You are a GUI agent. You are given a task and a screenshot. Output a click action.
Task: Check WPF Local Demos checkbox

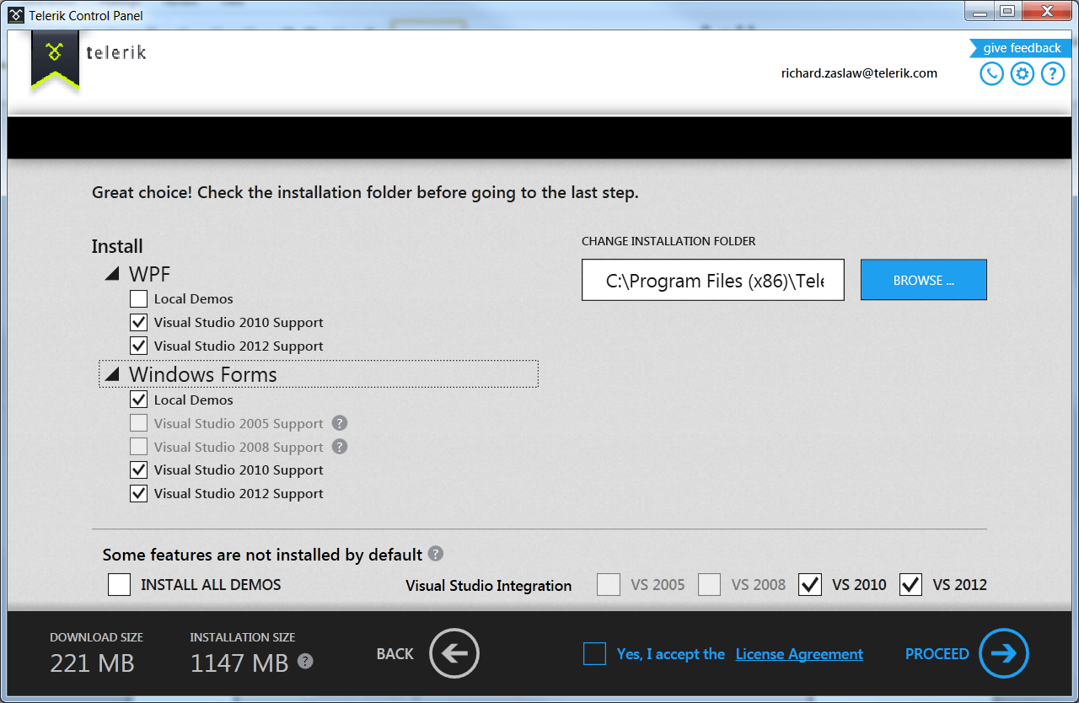click(139, 298)
